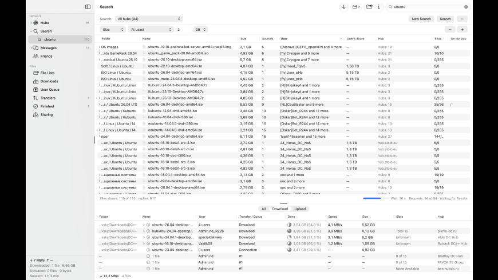Click queue icon of bee.hubdc.ru row

pos(148,269)
